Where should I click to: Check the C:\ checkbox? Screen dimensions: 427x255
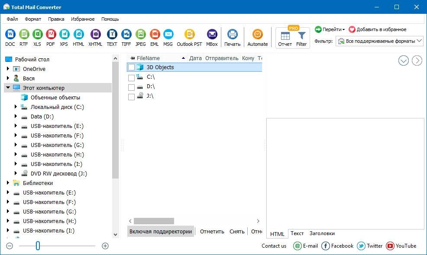[131, 78]
